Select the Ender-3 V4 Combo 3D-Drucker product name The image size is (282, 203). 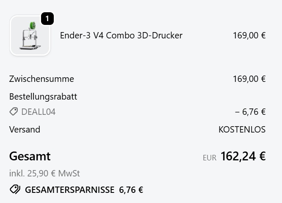[x=121, y=35]
